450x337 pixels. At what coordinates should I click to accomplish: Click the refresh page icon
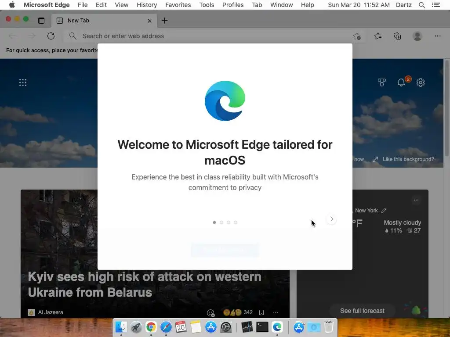pos(51,36)
